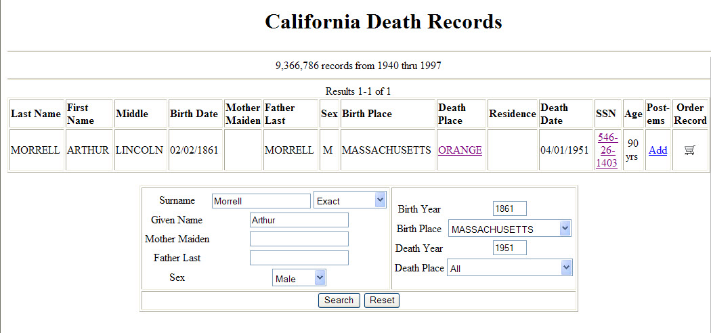The height and width of the screenshot is (333, 711).
Task: Click the Results 1-1 of 1 text
Action: click(358, 91)
